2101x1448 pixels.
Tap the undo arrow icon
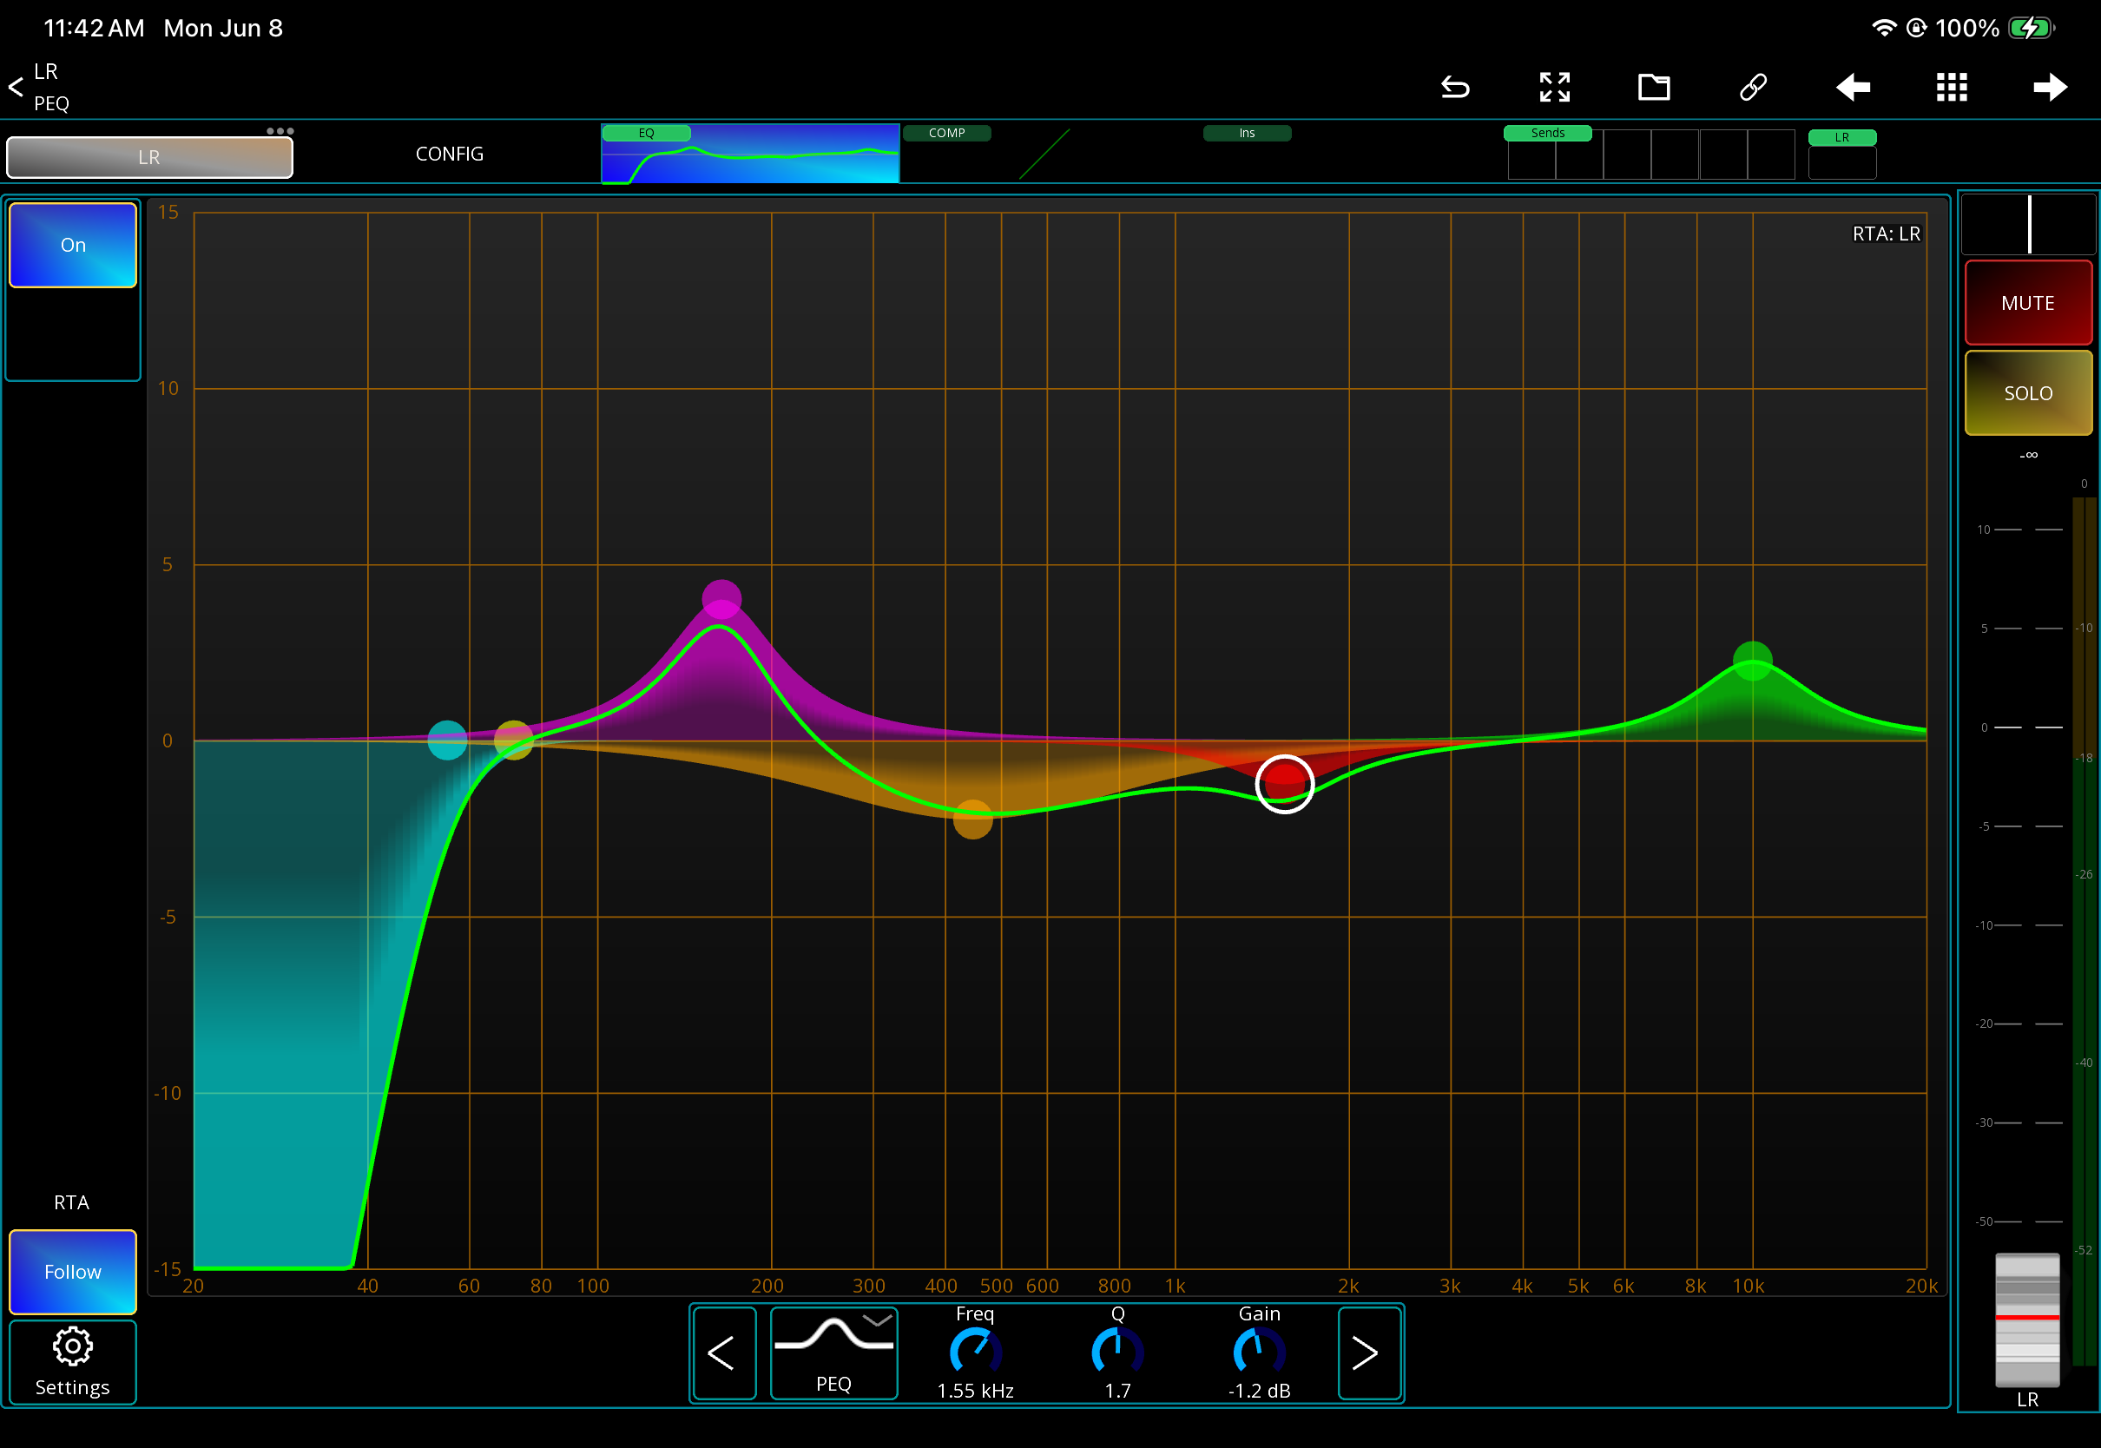pyautogui.click(x=1455, y=87)
